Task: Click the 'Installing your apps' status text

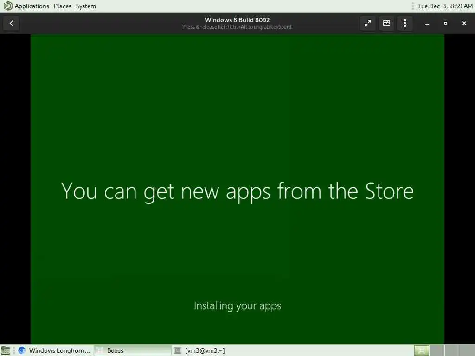Action: tap(237, 306)
